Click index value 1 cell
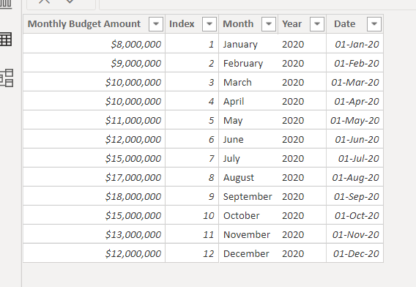Screen dimensions: 416x287 (x=192, y=44)
